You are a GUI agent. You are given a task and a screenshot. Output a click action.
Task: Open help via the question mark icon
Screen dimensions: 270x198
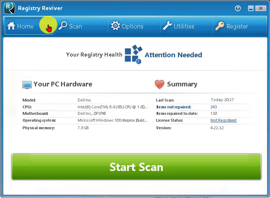pyautogui.click(x=238, y=8)
